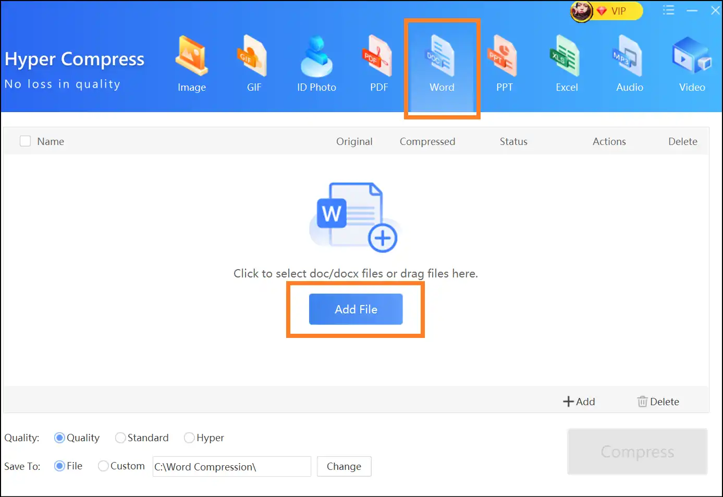Click the Status column header
The width and height of the screenshot is (723, 497).
(x=513, y=141)
